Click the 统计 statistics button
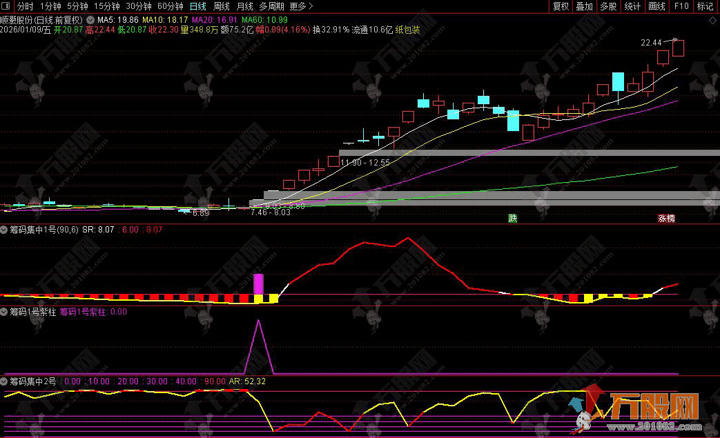This screenshot has height=438, width=720. tap(632, 6)
